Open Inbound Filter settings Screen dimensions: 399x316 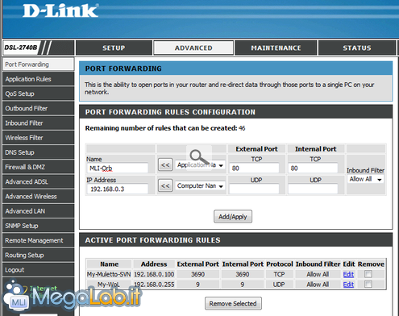[x=38, y=123]
